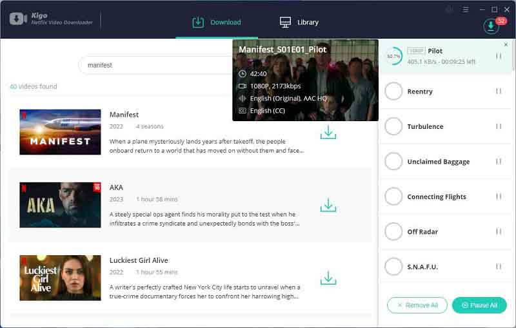516x328 pixels.
Task: Pause the S.N.A.F.U. download
Action: click(x=499, y=267)
